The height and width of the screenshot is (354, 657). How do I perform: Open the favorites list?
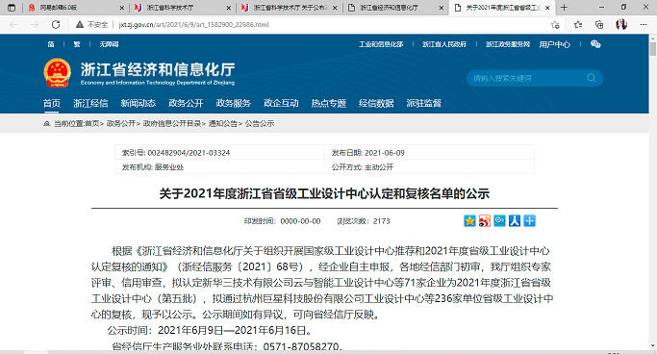tap(578, 25)
